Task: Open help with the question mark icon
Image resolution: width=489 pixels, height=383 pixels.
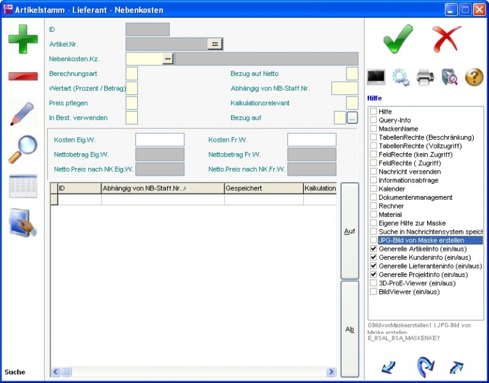Action: coord(474,78)
